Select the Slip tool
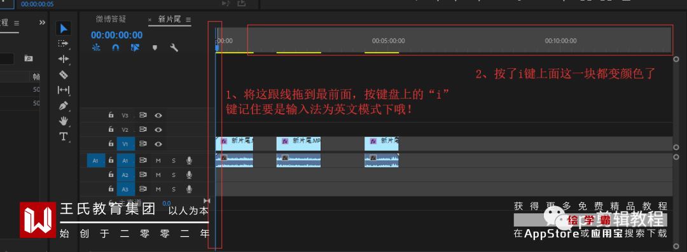The height and width of the screenshot is (252, 687). click(x=64, y=90)
